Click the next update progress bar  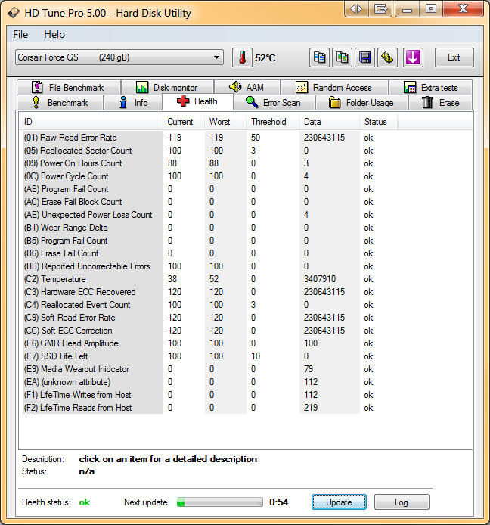(x=219, y=502)
